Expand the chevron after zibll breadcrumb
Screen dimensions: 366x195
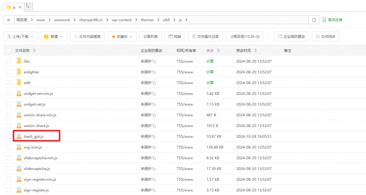coord(174,20)
